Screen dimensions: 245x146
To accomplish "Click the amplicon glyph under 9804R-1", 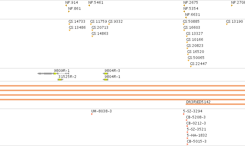I will pyautogui.click(x=105, y=80).
